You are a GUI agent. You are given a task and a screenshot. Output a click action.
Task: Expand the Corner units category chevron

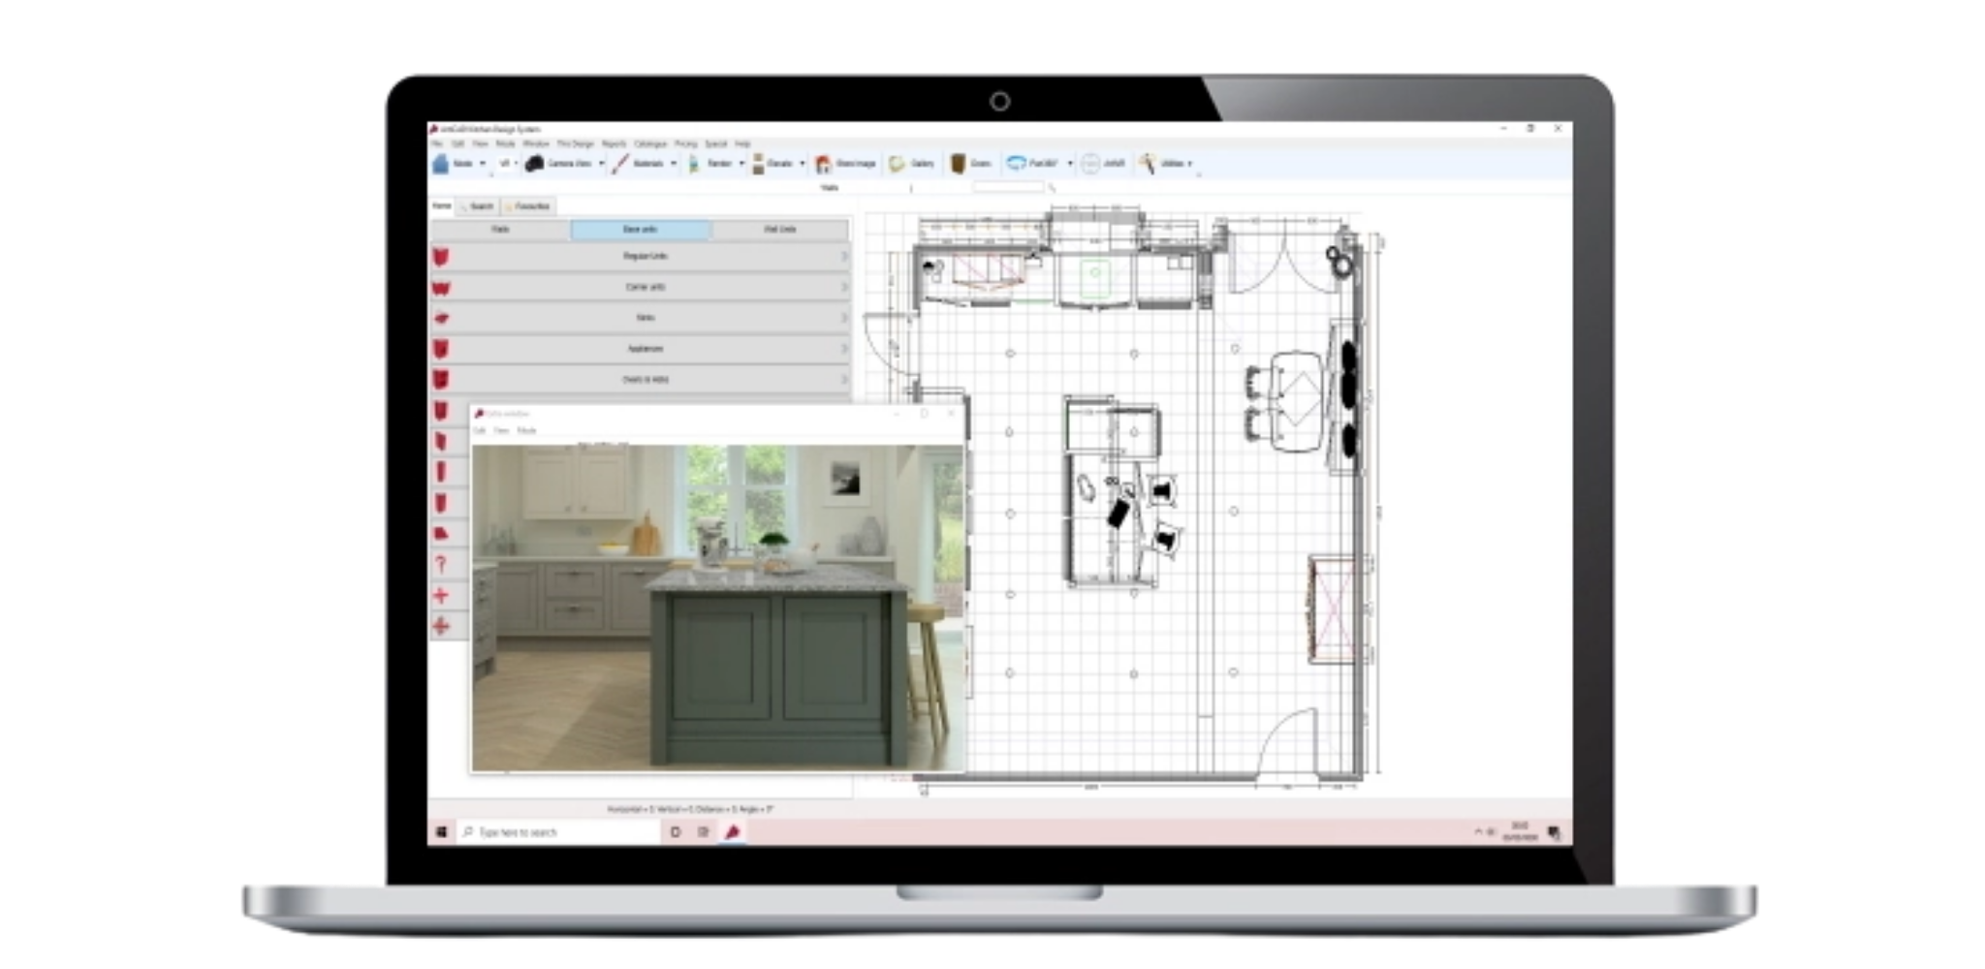click(843, 288)
